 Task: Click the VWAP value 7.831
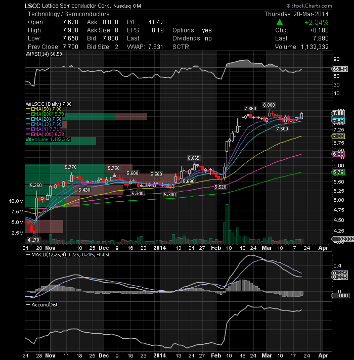[x=156, y=47]
